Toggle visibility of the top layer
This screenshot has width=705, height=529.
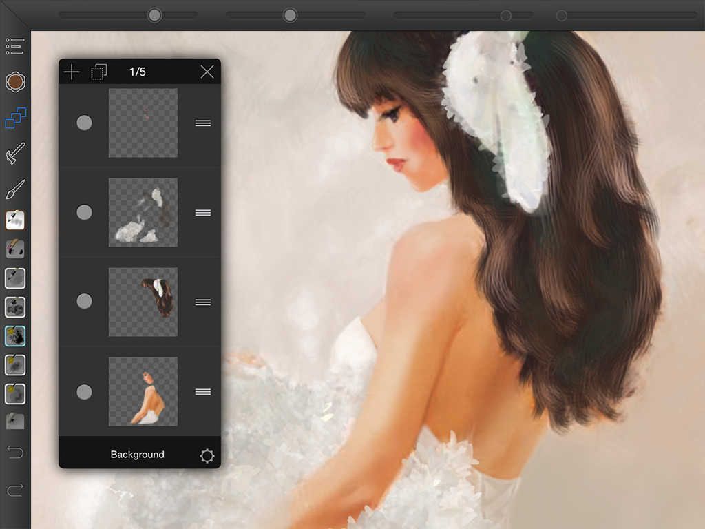(x=84, y=123)
